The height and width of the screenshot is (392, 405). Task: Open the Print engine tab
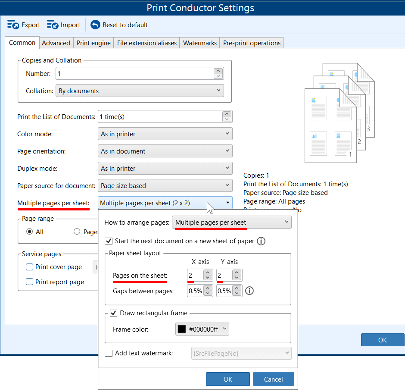[x=93, y=43]
